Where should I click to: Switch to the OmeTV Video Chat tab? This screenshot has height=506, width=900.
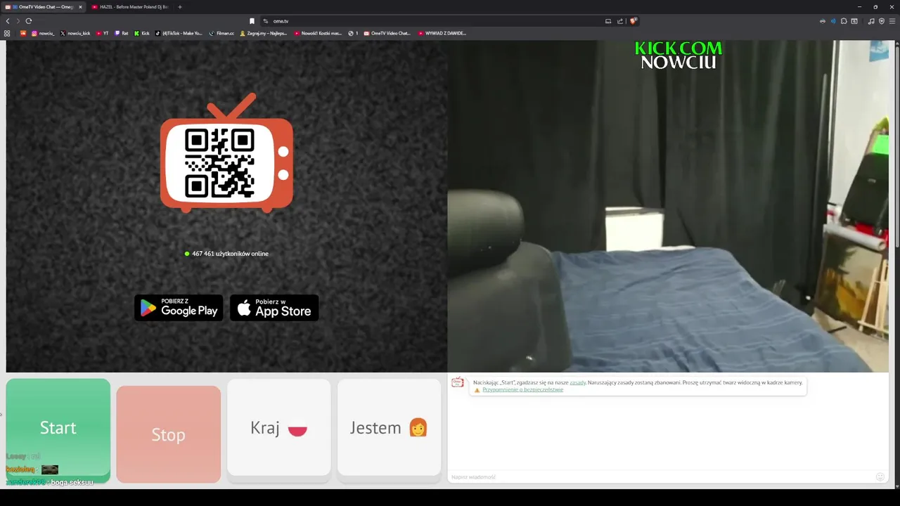pyautogui.click(x=42, y=7)
